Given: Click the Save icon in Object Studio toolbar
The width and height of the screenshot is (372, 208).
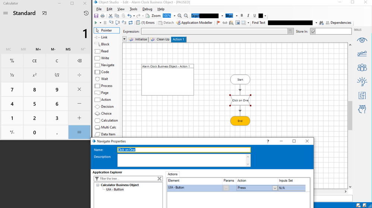Looking at the screenshot, I should [x=96, y=16].
